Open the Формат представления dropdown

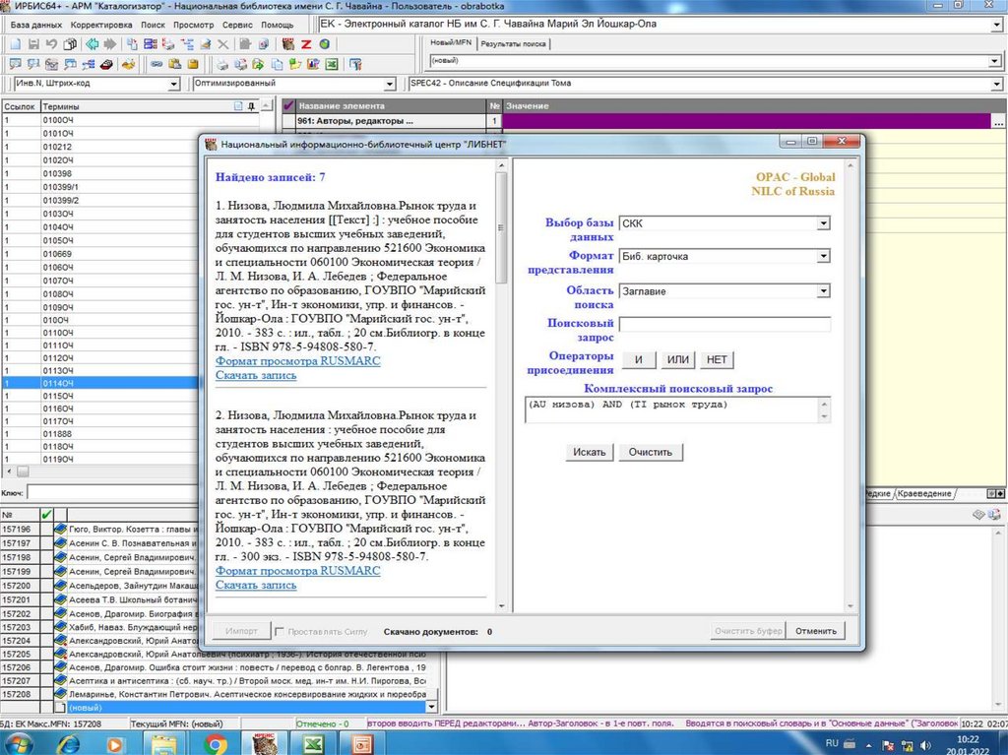[x=824, y=256]
